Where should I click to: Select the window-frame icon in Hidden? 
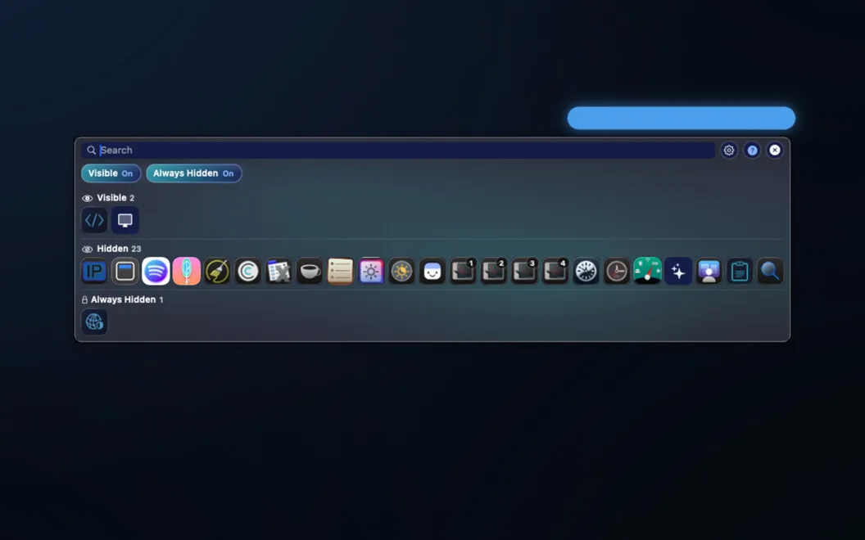pos(125,271)
